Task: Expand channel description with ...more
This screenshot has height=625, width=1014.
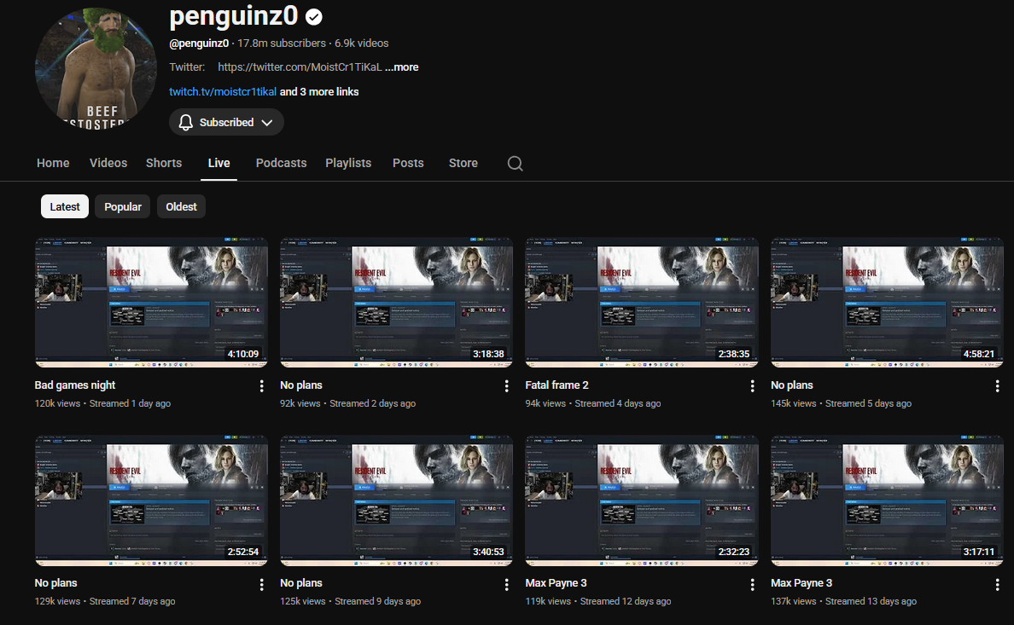Action: (x=402, y=67)
